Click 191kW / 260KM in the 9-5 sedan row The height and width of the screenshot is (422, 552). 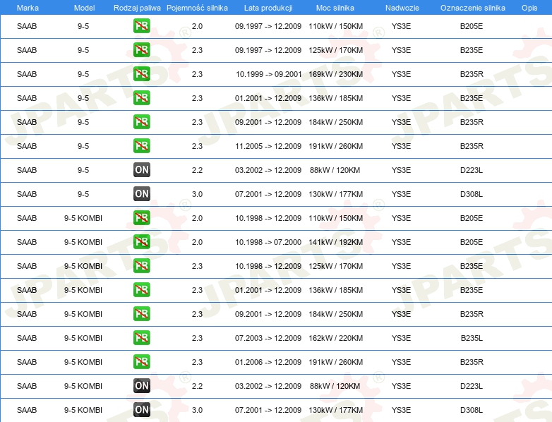pos(335,146)
